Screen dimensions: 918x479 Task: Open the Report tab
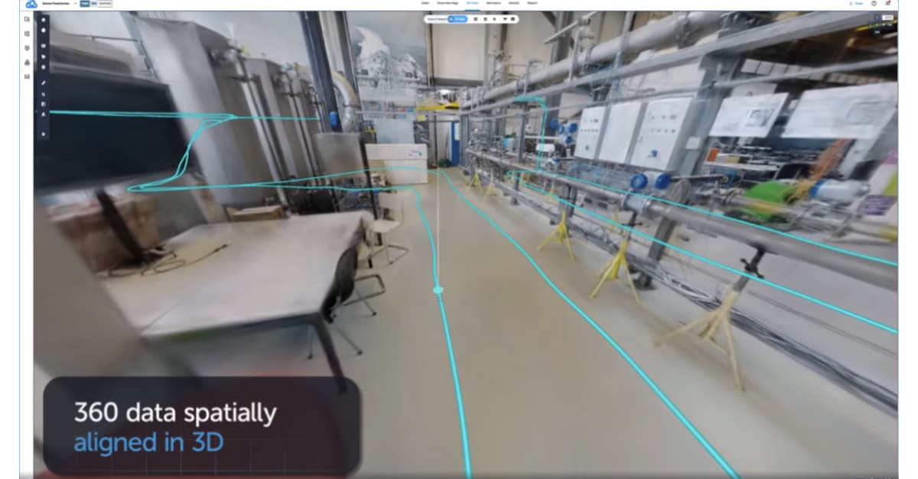coord(532,3)
